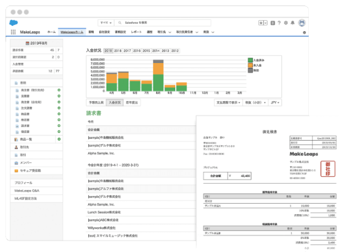The width and height of the screenshot is (339, 252).
Task: Click the green 入金済み legend swatch
Action: pyautogui.click(x=250, y=60)
